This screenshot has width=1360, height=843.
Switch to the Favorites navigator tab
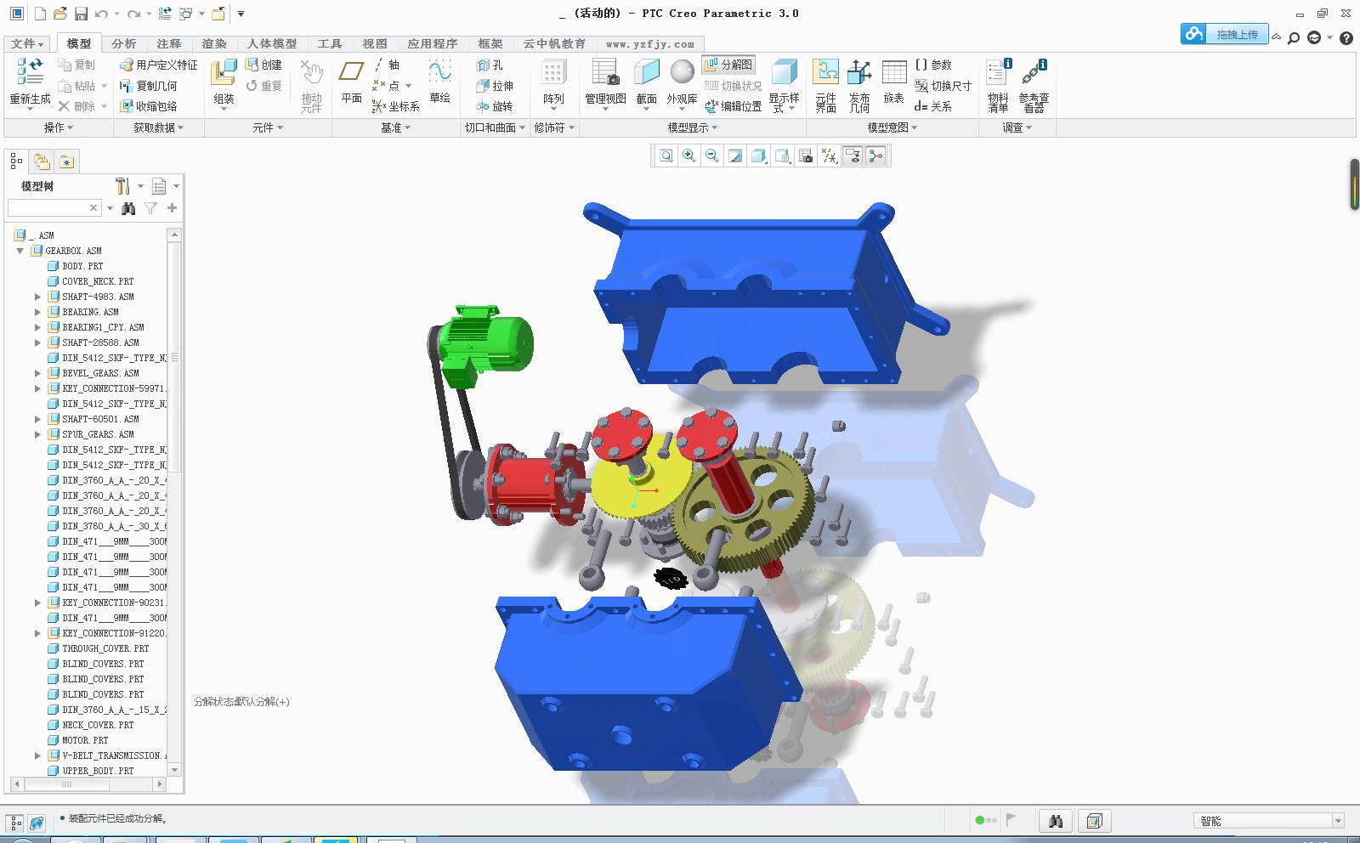[66, 161]
